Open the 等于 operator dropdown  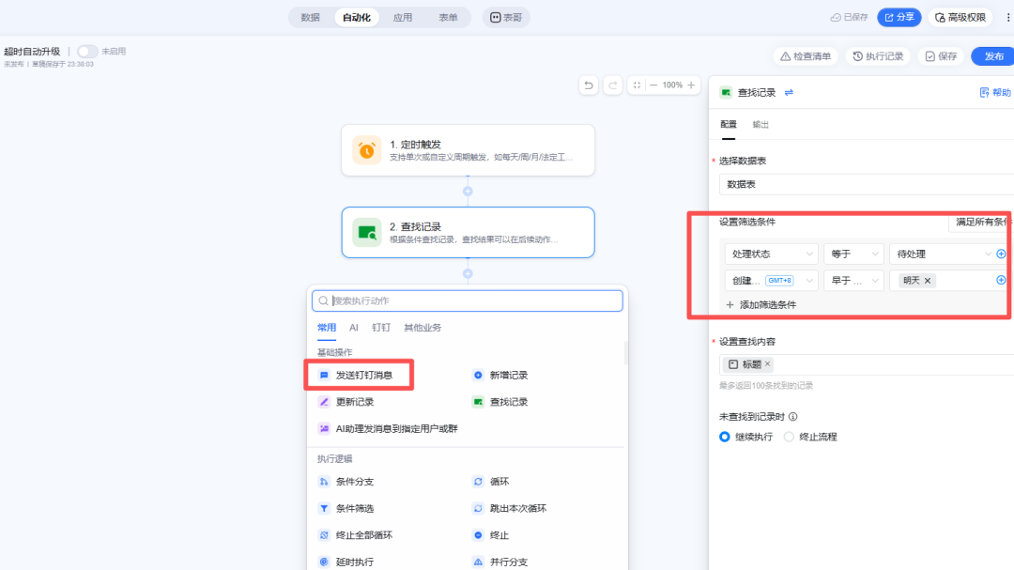coord(853,254)
